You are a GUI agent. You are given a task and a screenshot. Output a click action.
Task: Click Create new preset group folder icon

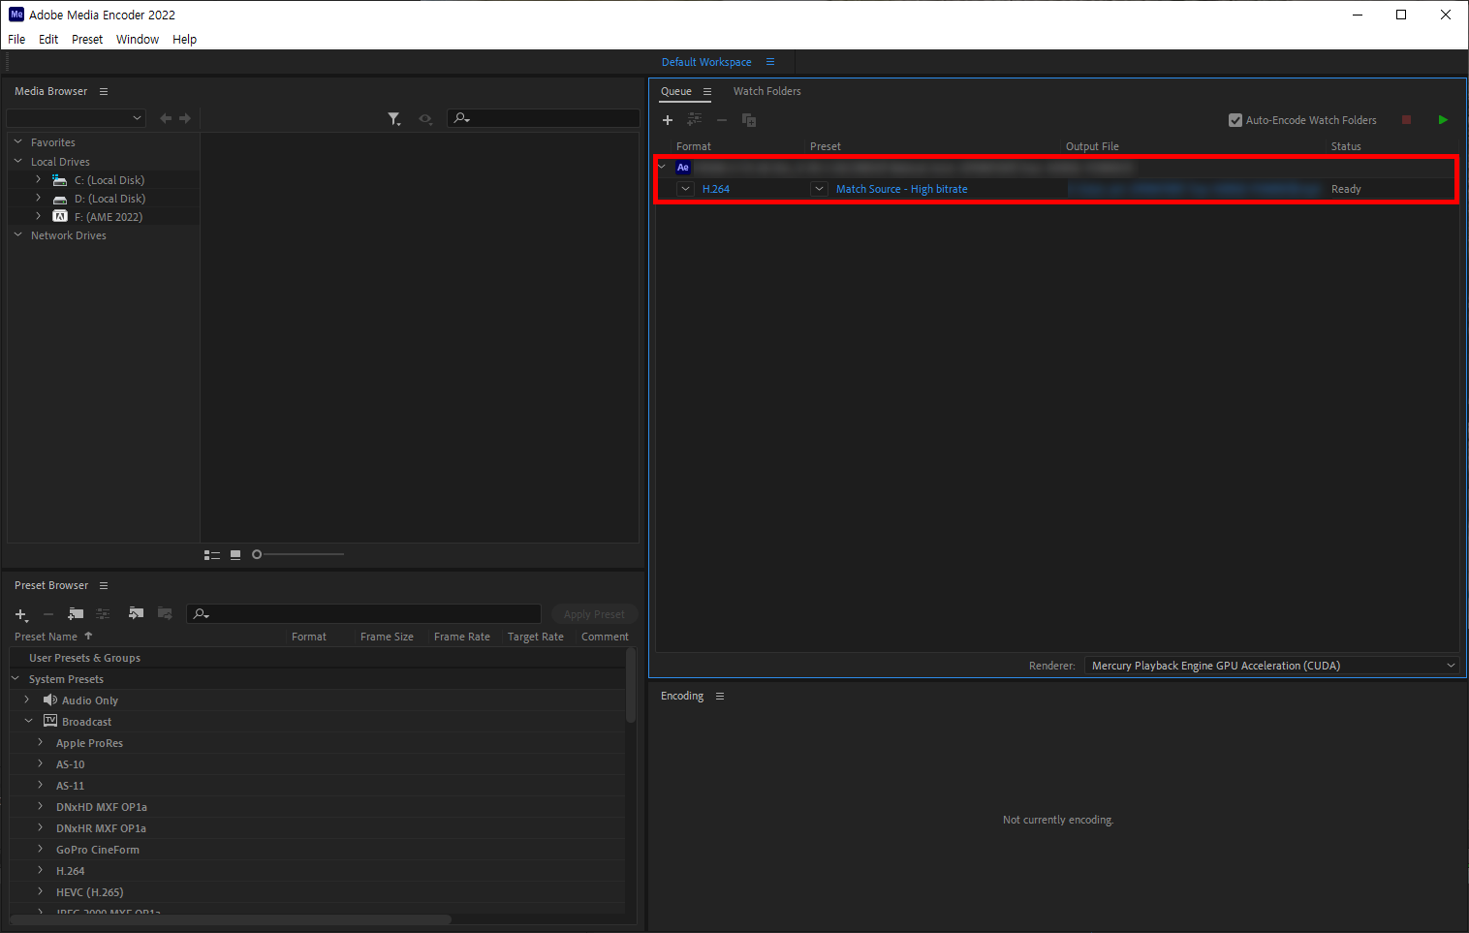[76, 614]
